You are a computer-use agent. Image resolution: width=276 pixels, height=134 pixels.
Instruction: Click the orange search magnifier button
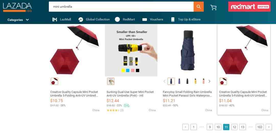[199, 7]
